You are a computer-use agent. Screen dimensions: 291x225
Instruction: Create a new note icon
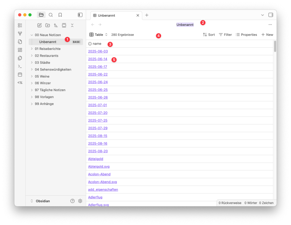tap(39, 26)
